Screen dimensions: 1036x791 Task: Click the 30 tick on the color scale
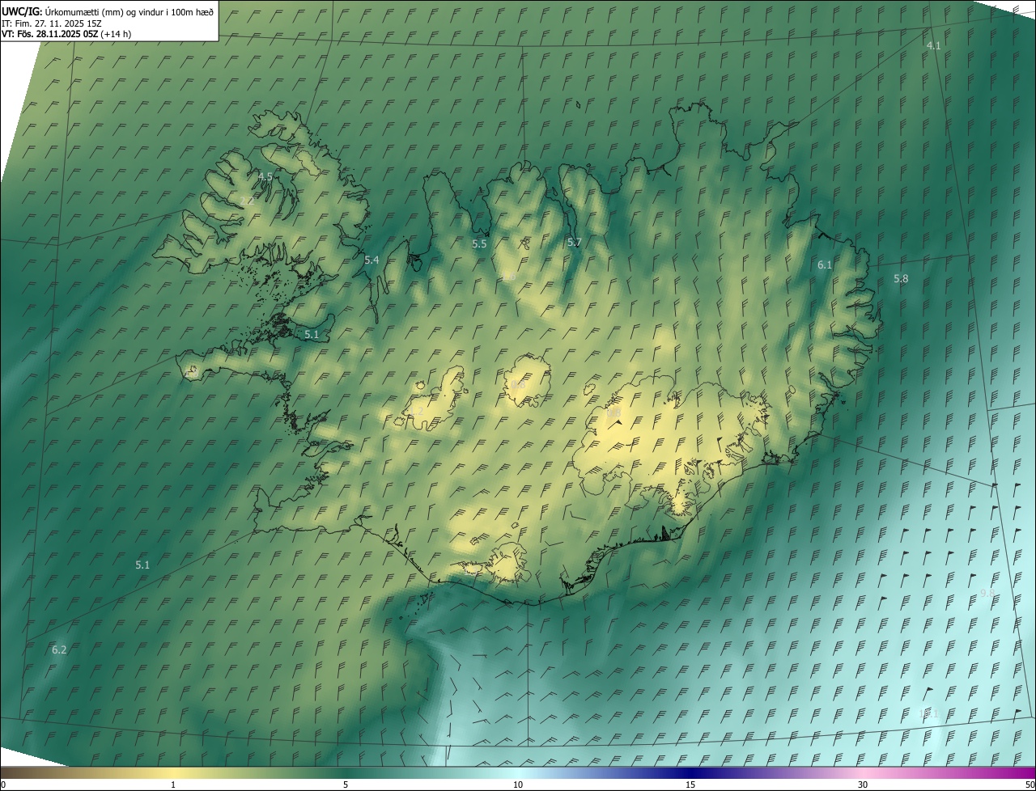863,785
